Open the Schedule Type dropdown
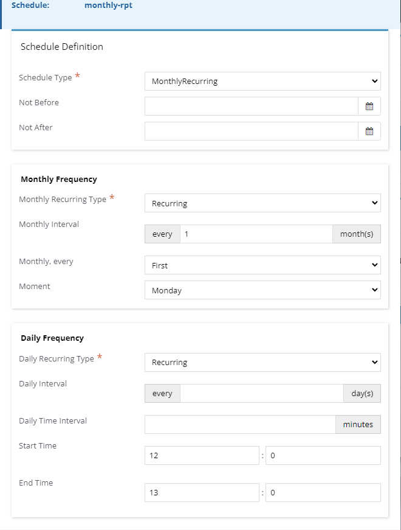Screen dimensions: 401x530 coord(262,81)
